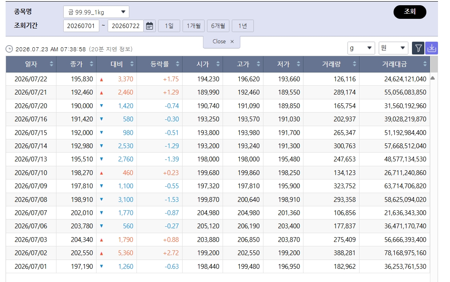450x282 pixels.
Task: Sort table by 거래대금 column arrows
Action: coord(425,64)
